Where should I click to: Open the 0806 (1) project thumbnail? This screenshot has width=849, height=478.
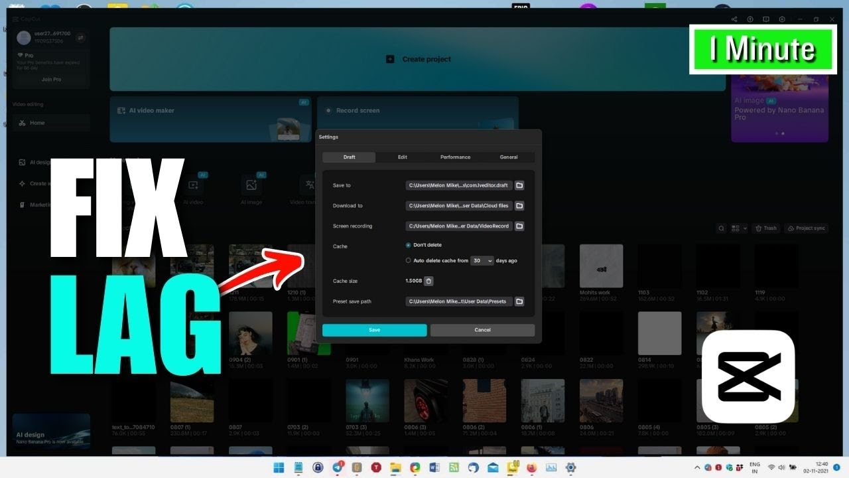pyautogui.click(x=543, y=400)
